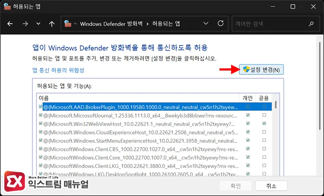Toggle 개인 checkbox for Client.CBS row
Screen dimensions: 324x196
(248, 149)
